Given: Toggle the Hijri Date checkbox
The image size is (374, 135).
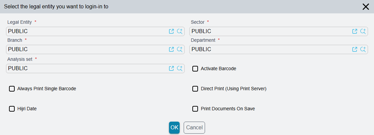Looking at the screenshot, I should click(12, 109).
